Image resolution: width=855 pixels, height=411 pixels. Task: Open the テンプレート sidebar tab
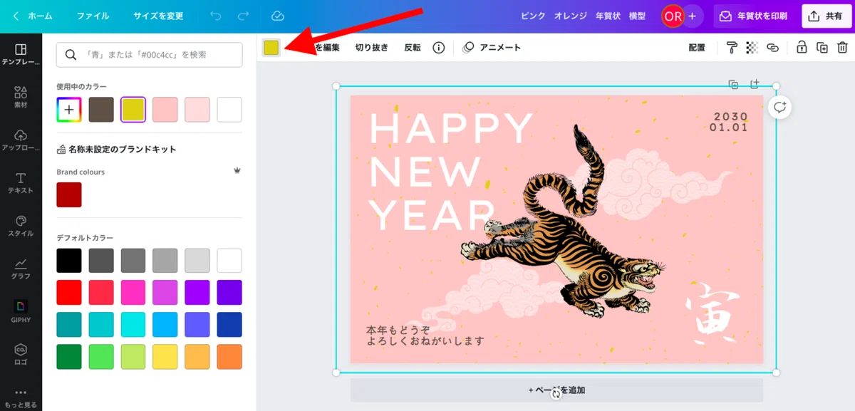click(x=21, y=54)
